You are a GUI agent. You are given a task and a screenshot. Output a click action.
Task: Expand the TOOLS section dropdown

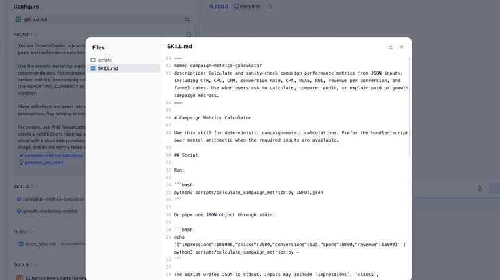37,265
